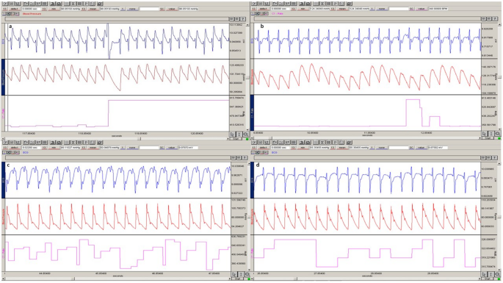Open the 'delta t' measurement popup in window c
This screenshot has height=283, width=503.
point(15,148)
